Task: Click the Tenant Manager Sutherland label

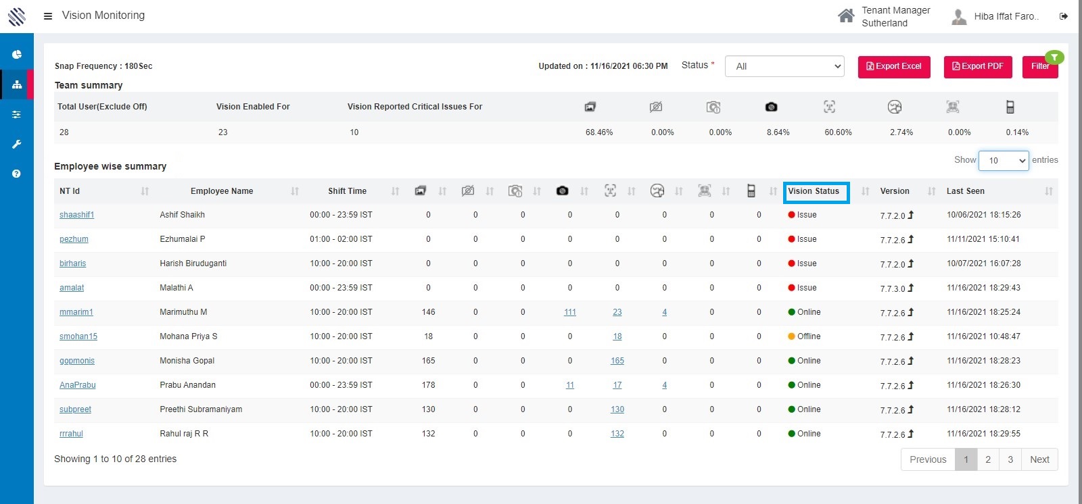Action: coord(895,16)
